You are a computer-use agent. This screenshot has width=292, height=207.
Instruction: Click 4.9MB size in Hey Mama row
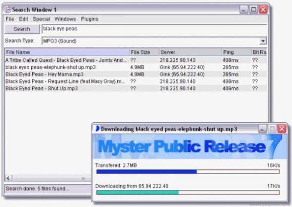coord(137,74)
